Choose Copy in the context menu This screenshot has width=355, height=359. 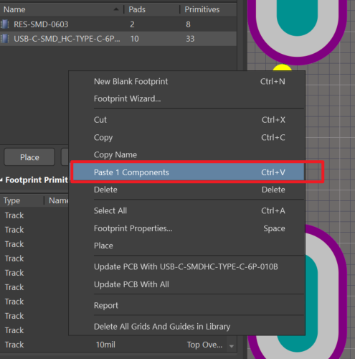[186, 137]
